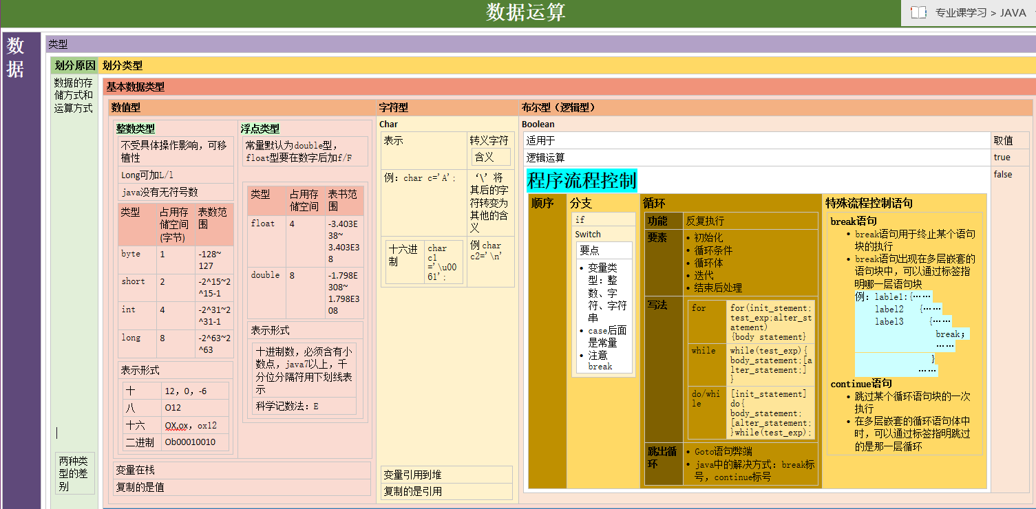The image size is (1036, 509).
Task: Click the 二进制 row label
Action: tap(142, 442)
